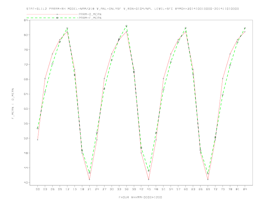Click the chart title line beginning STAT=SL1L2
Viewport: 267px width, 206px height.
pyautogui.click(x=132, y=9)
